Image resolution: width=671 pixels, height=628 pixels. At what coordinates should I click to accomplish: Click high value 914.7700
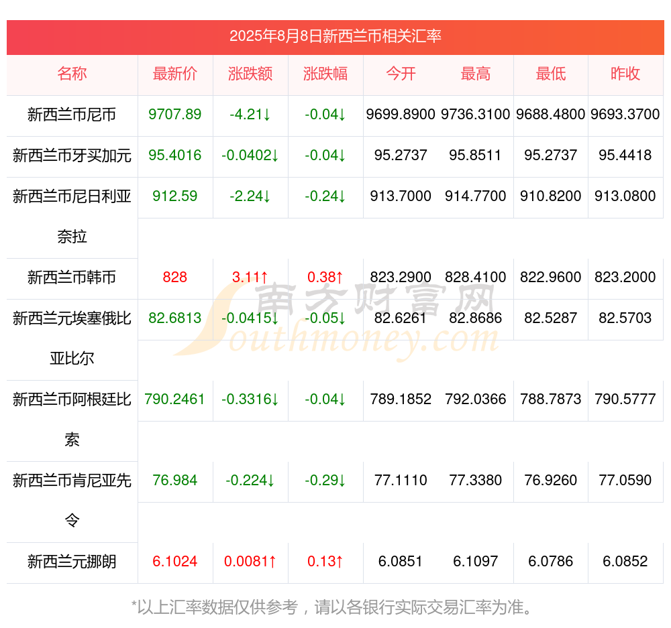click(x=476, y=196)
